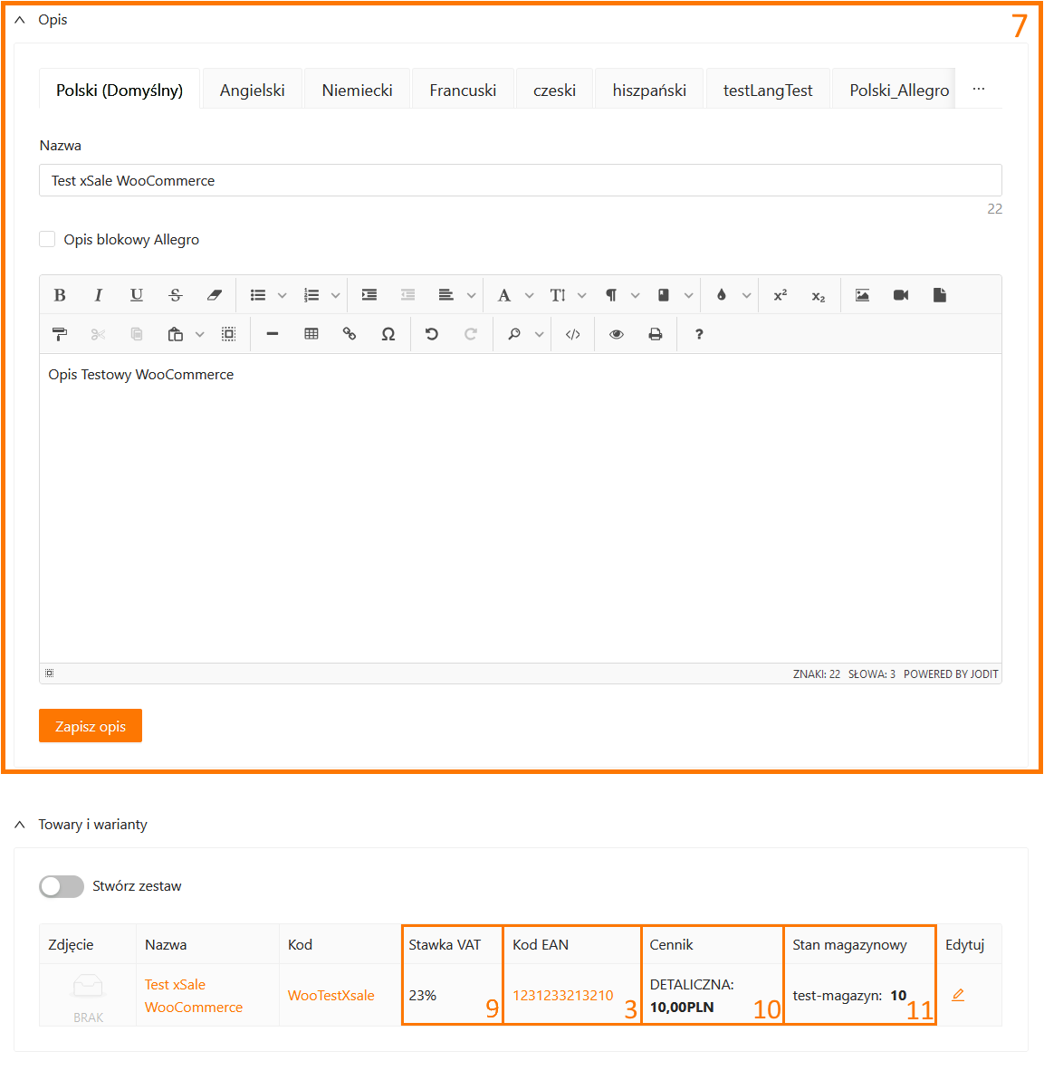1044x1070 pixels.
Task: Collapse the Towary i warianty section
Action: coord(20,825)
